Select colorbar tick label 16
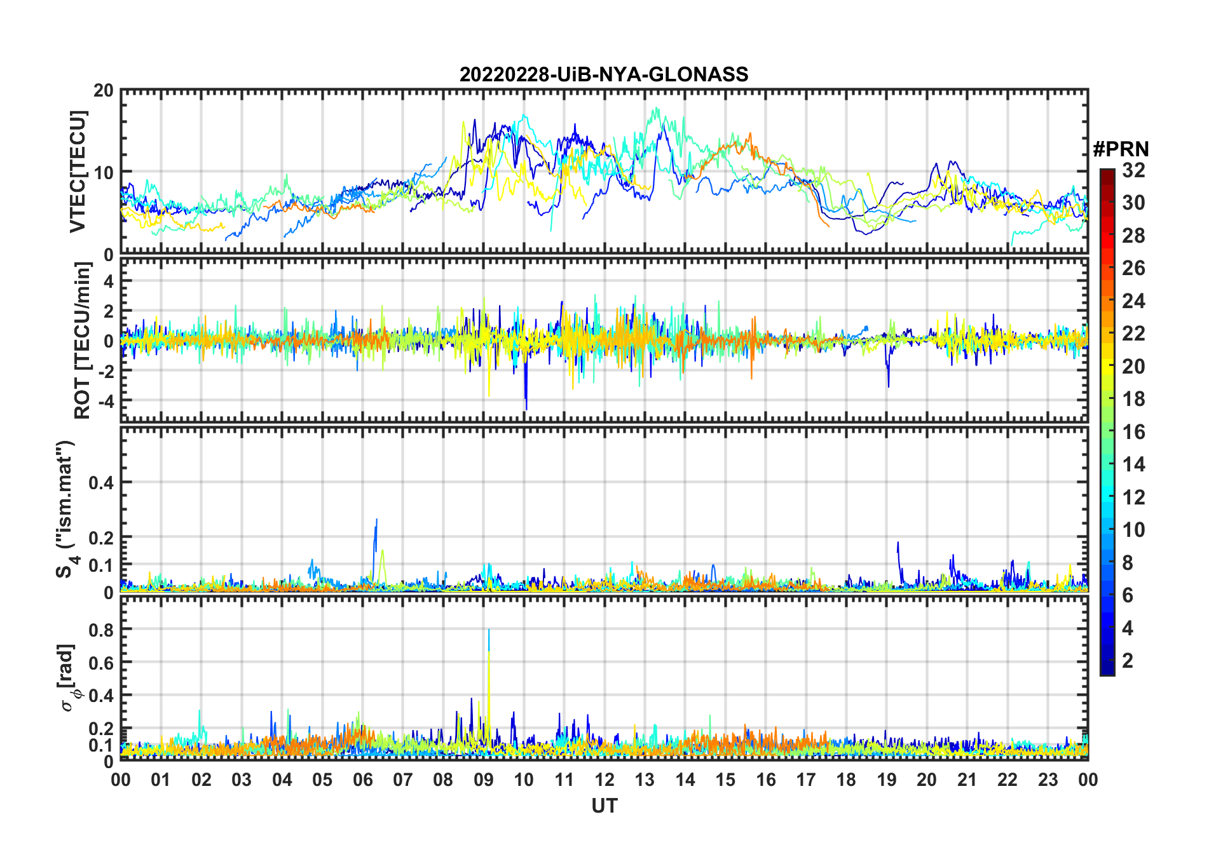 point(1133,432)
